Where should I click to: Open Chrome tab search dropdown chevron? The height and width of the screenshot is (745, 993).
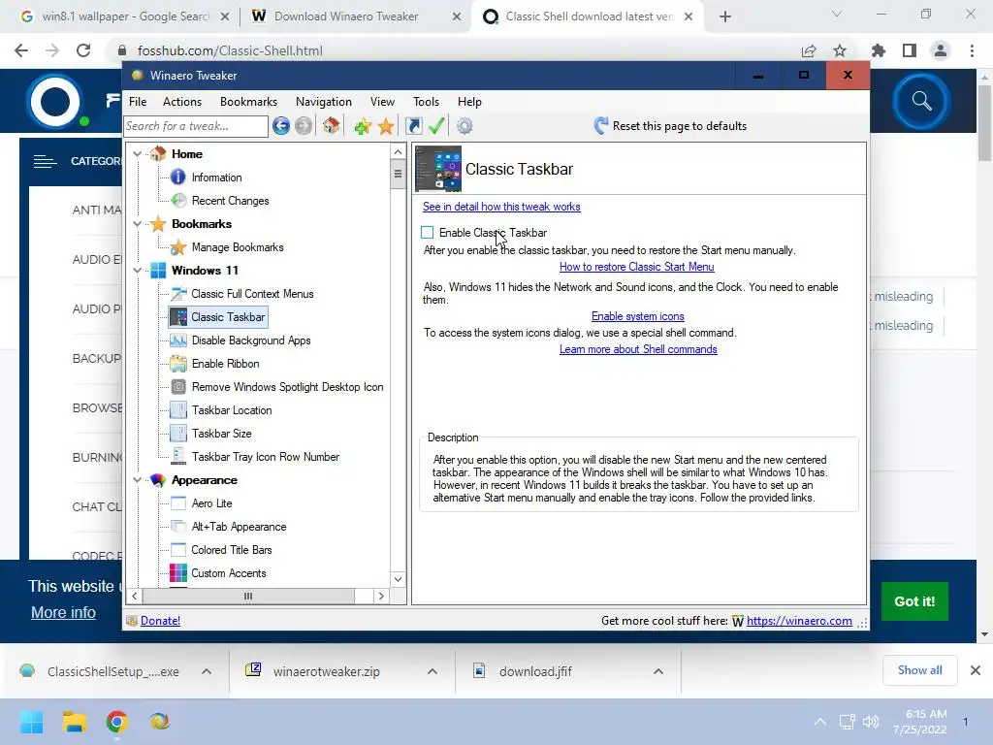(x=837, y=14)
